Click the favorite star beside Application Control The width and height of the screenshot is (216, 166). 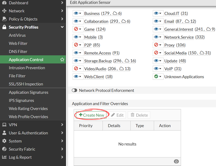point(62,60)
